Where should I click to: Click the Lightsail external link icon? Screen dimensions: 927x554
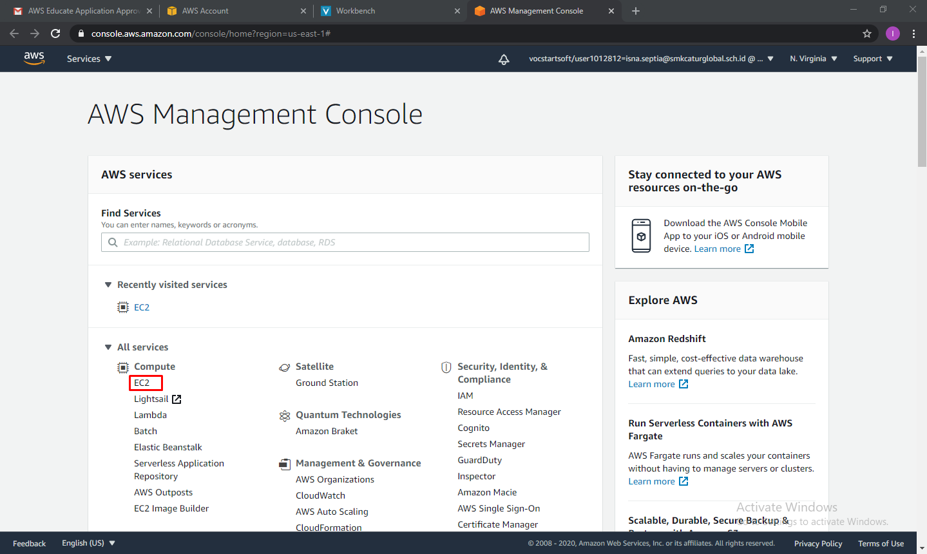point(177,399)
